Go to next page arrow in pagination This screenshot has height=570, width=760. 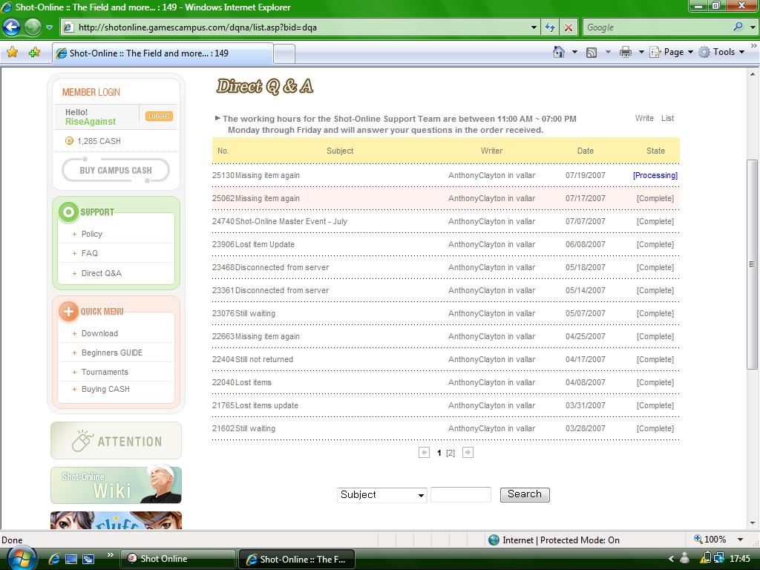pos(468,453)
